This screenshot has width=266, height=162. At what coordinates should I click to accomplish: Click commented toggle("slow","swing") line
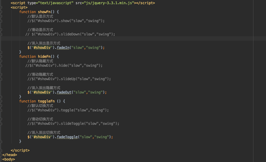coord(68,110)
